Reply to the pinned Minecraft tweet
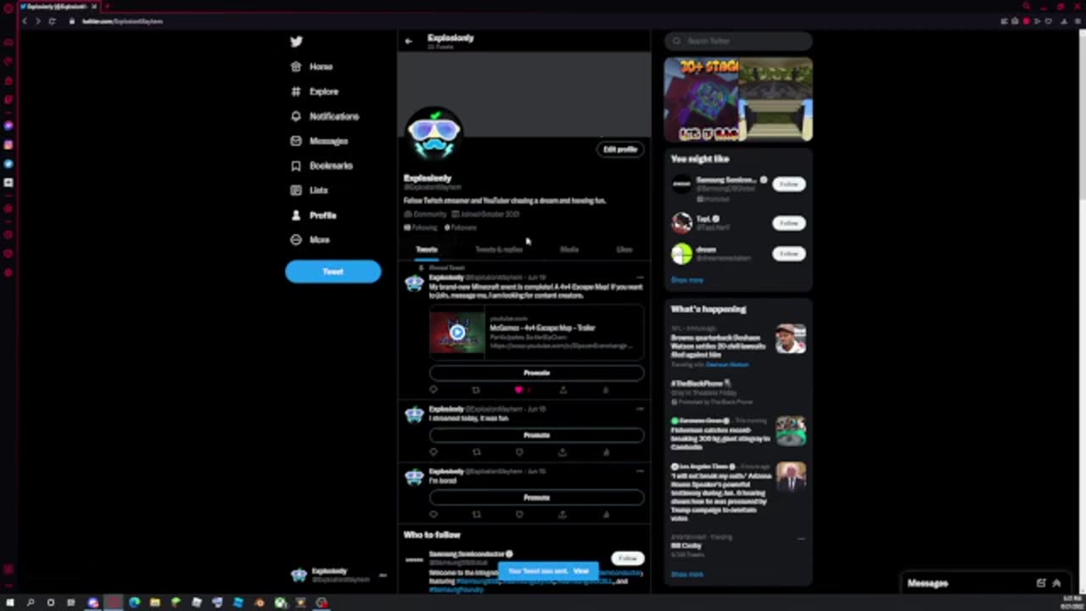 434,390
